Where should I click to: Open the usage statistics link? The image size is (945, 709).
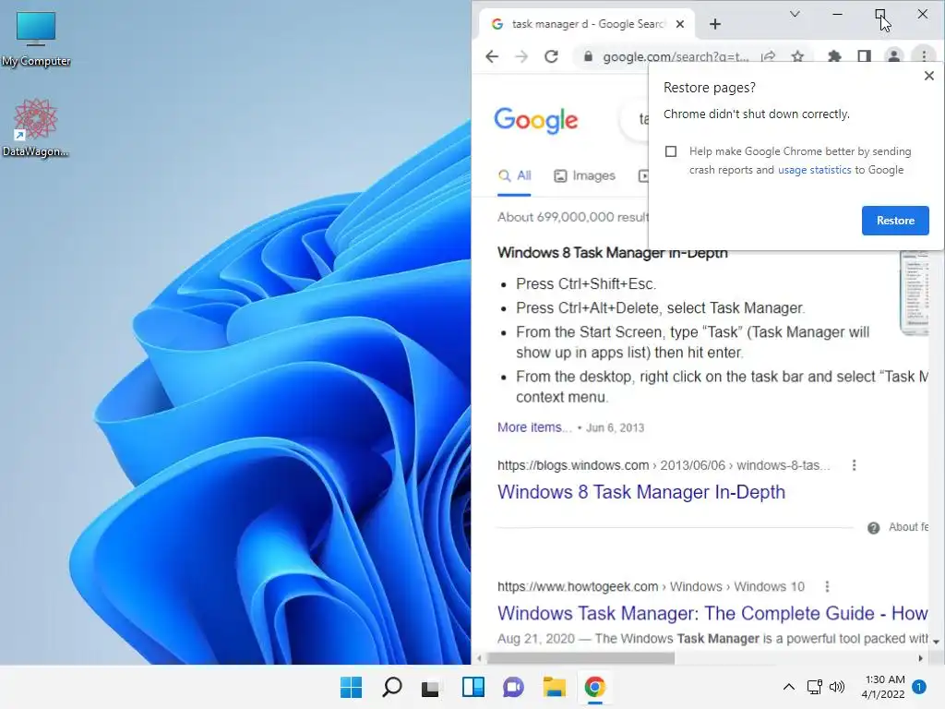click(814, 170)
